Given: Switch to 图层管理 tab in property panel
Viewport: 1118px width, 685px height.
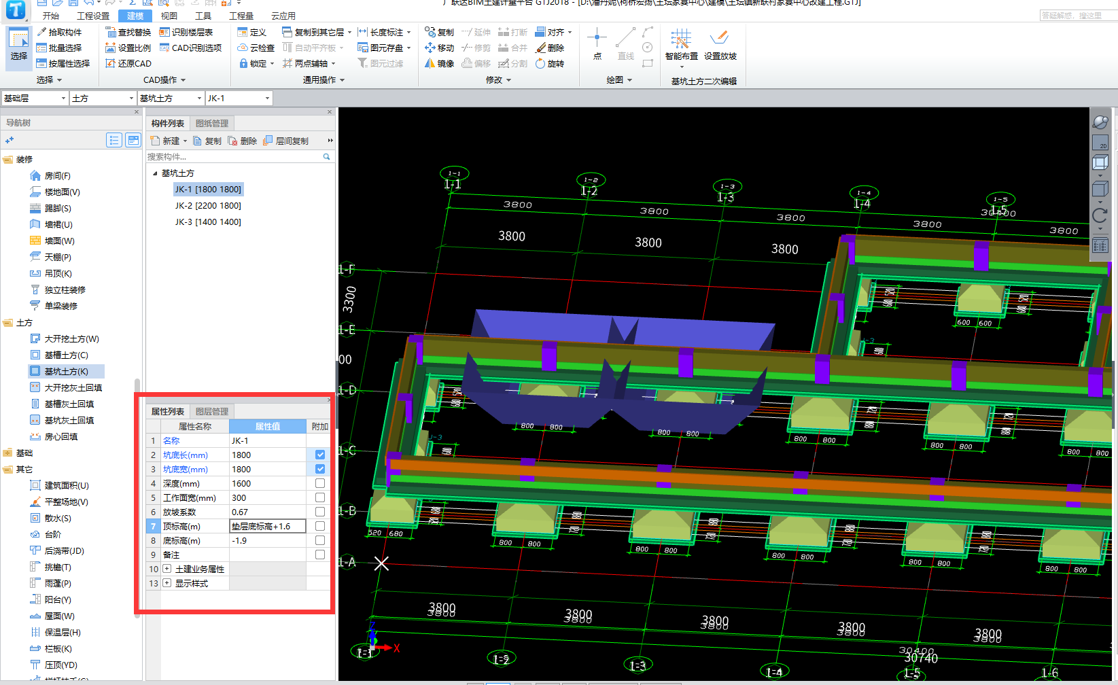Looking at the screenshot, I should pos(211,411).
